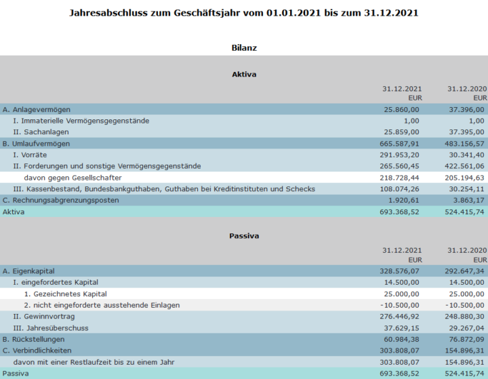Select C. Rechnungsabgrenzungsposten row
488x379 pixels.
[244, 200]
